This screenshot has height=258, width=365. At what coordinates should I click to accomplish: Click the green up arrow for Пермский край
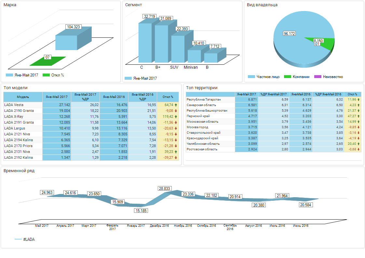tap(358, 116)
